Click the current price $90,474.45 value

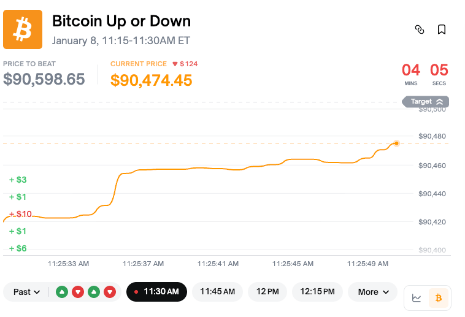(151, 80)
